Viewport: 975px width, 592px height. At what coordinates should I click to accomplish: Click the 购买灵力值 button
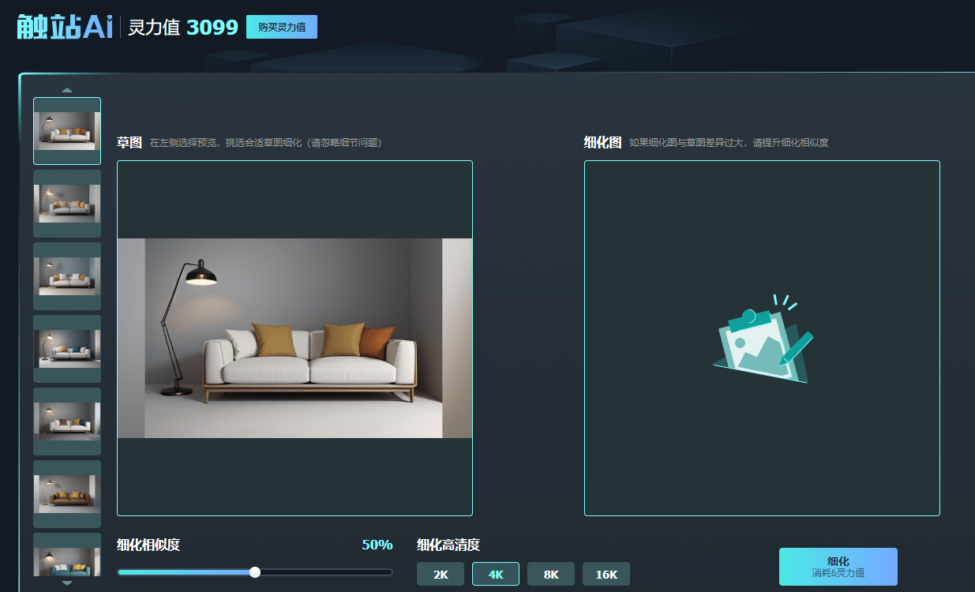282,27
